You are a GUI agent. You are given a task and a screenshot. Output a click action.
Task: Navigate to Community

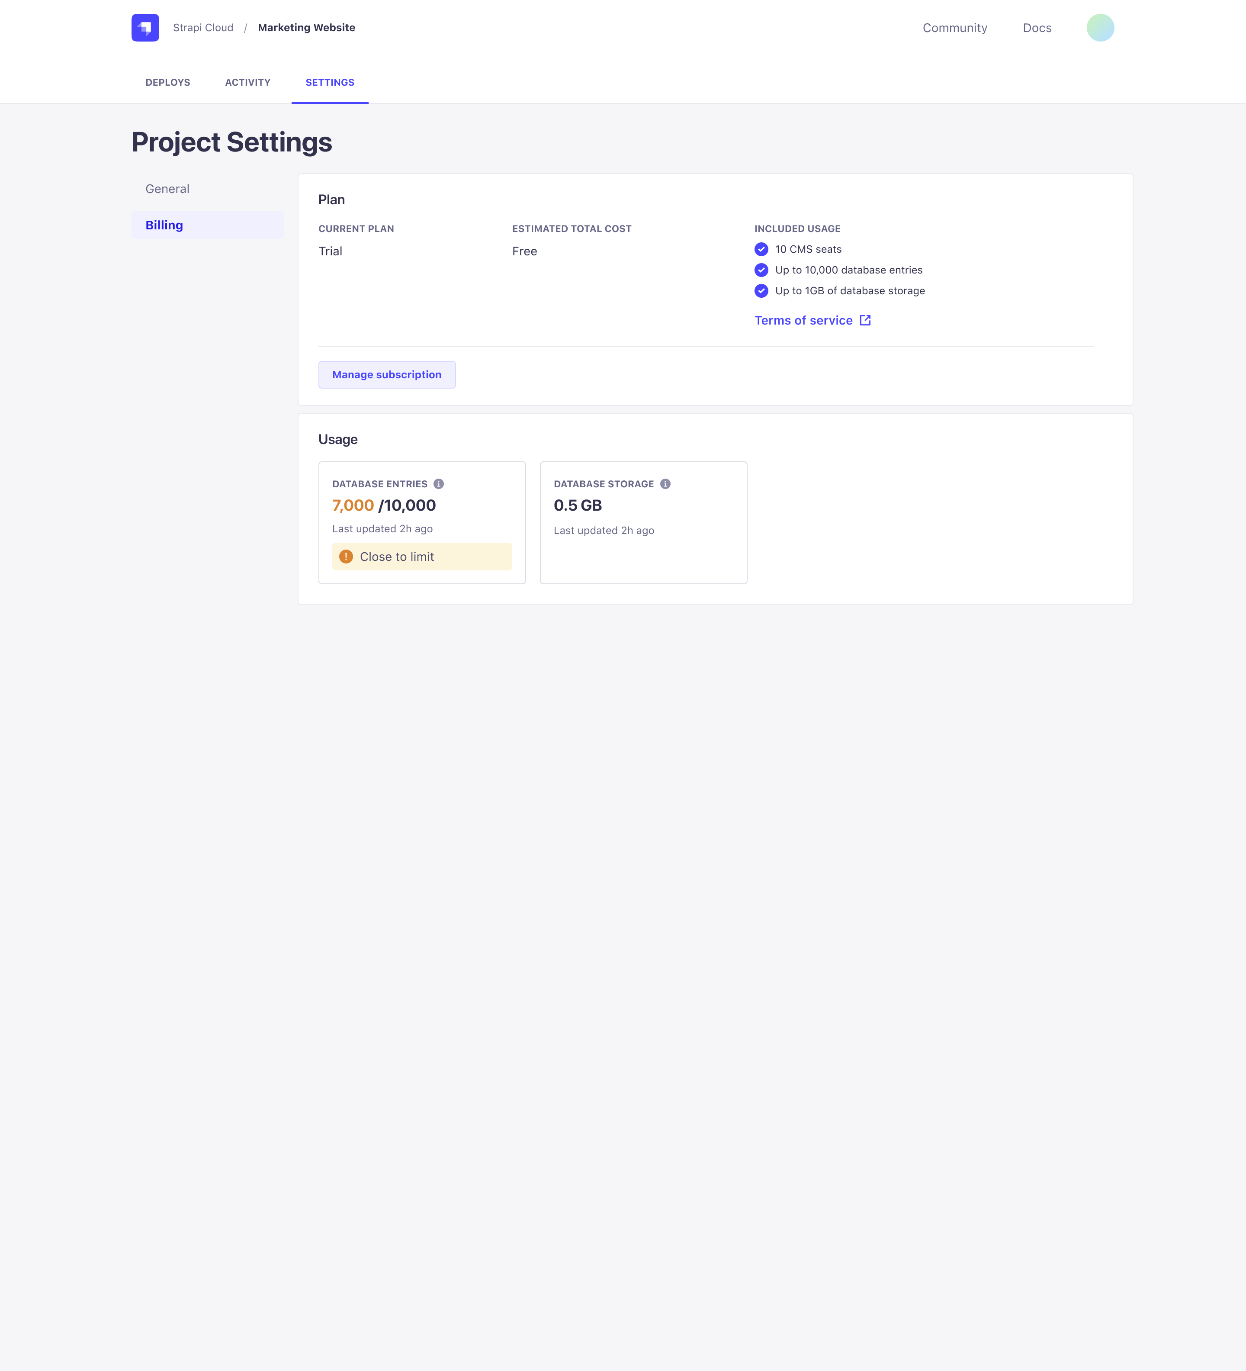954,28
